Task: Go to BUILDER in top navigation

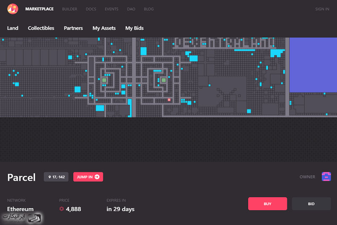Action: point(70,9)
